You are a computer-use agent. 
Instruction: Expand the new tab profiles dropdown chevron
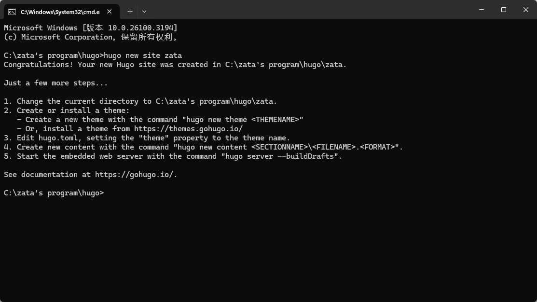(144, 12)
